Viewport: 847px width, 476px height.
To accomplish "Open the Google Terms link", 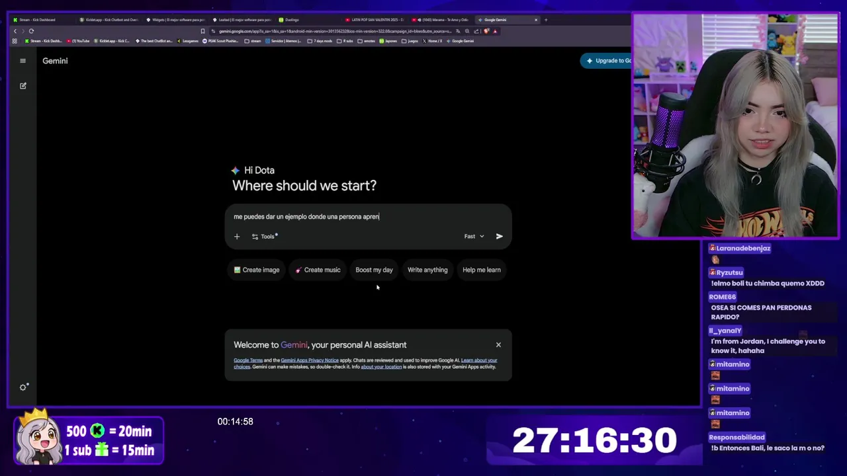I will (248, 360).
